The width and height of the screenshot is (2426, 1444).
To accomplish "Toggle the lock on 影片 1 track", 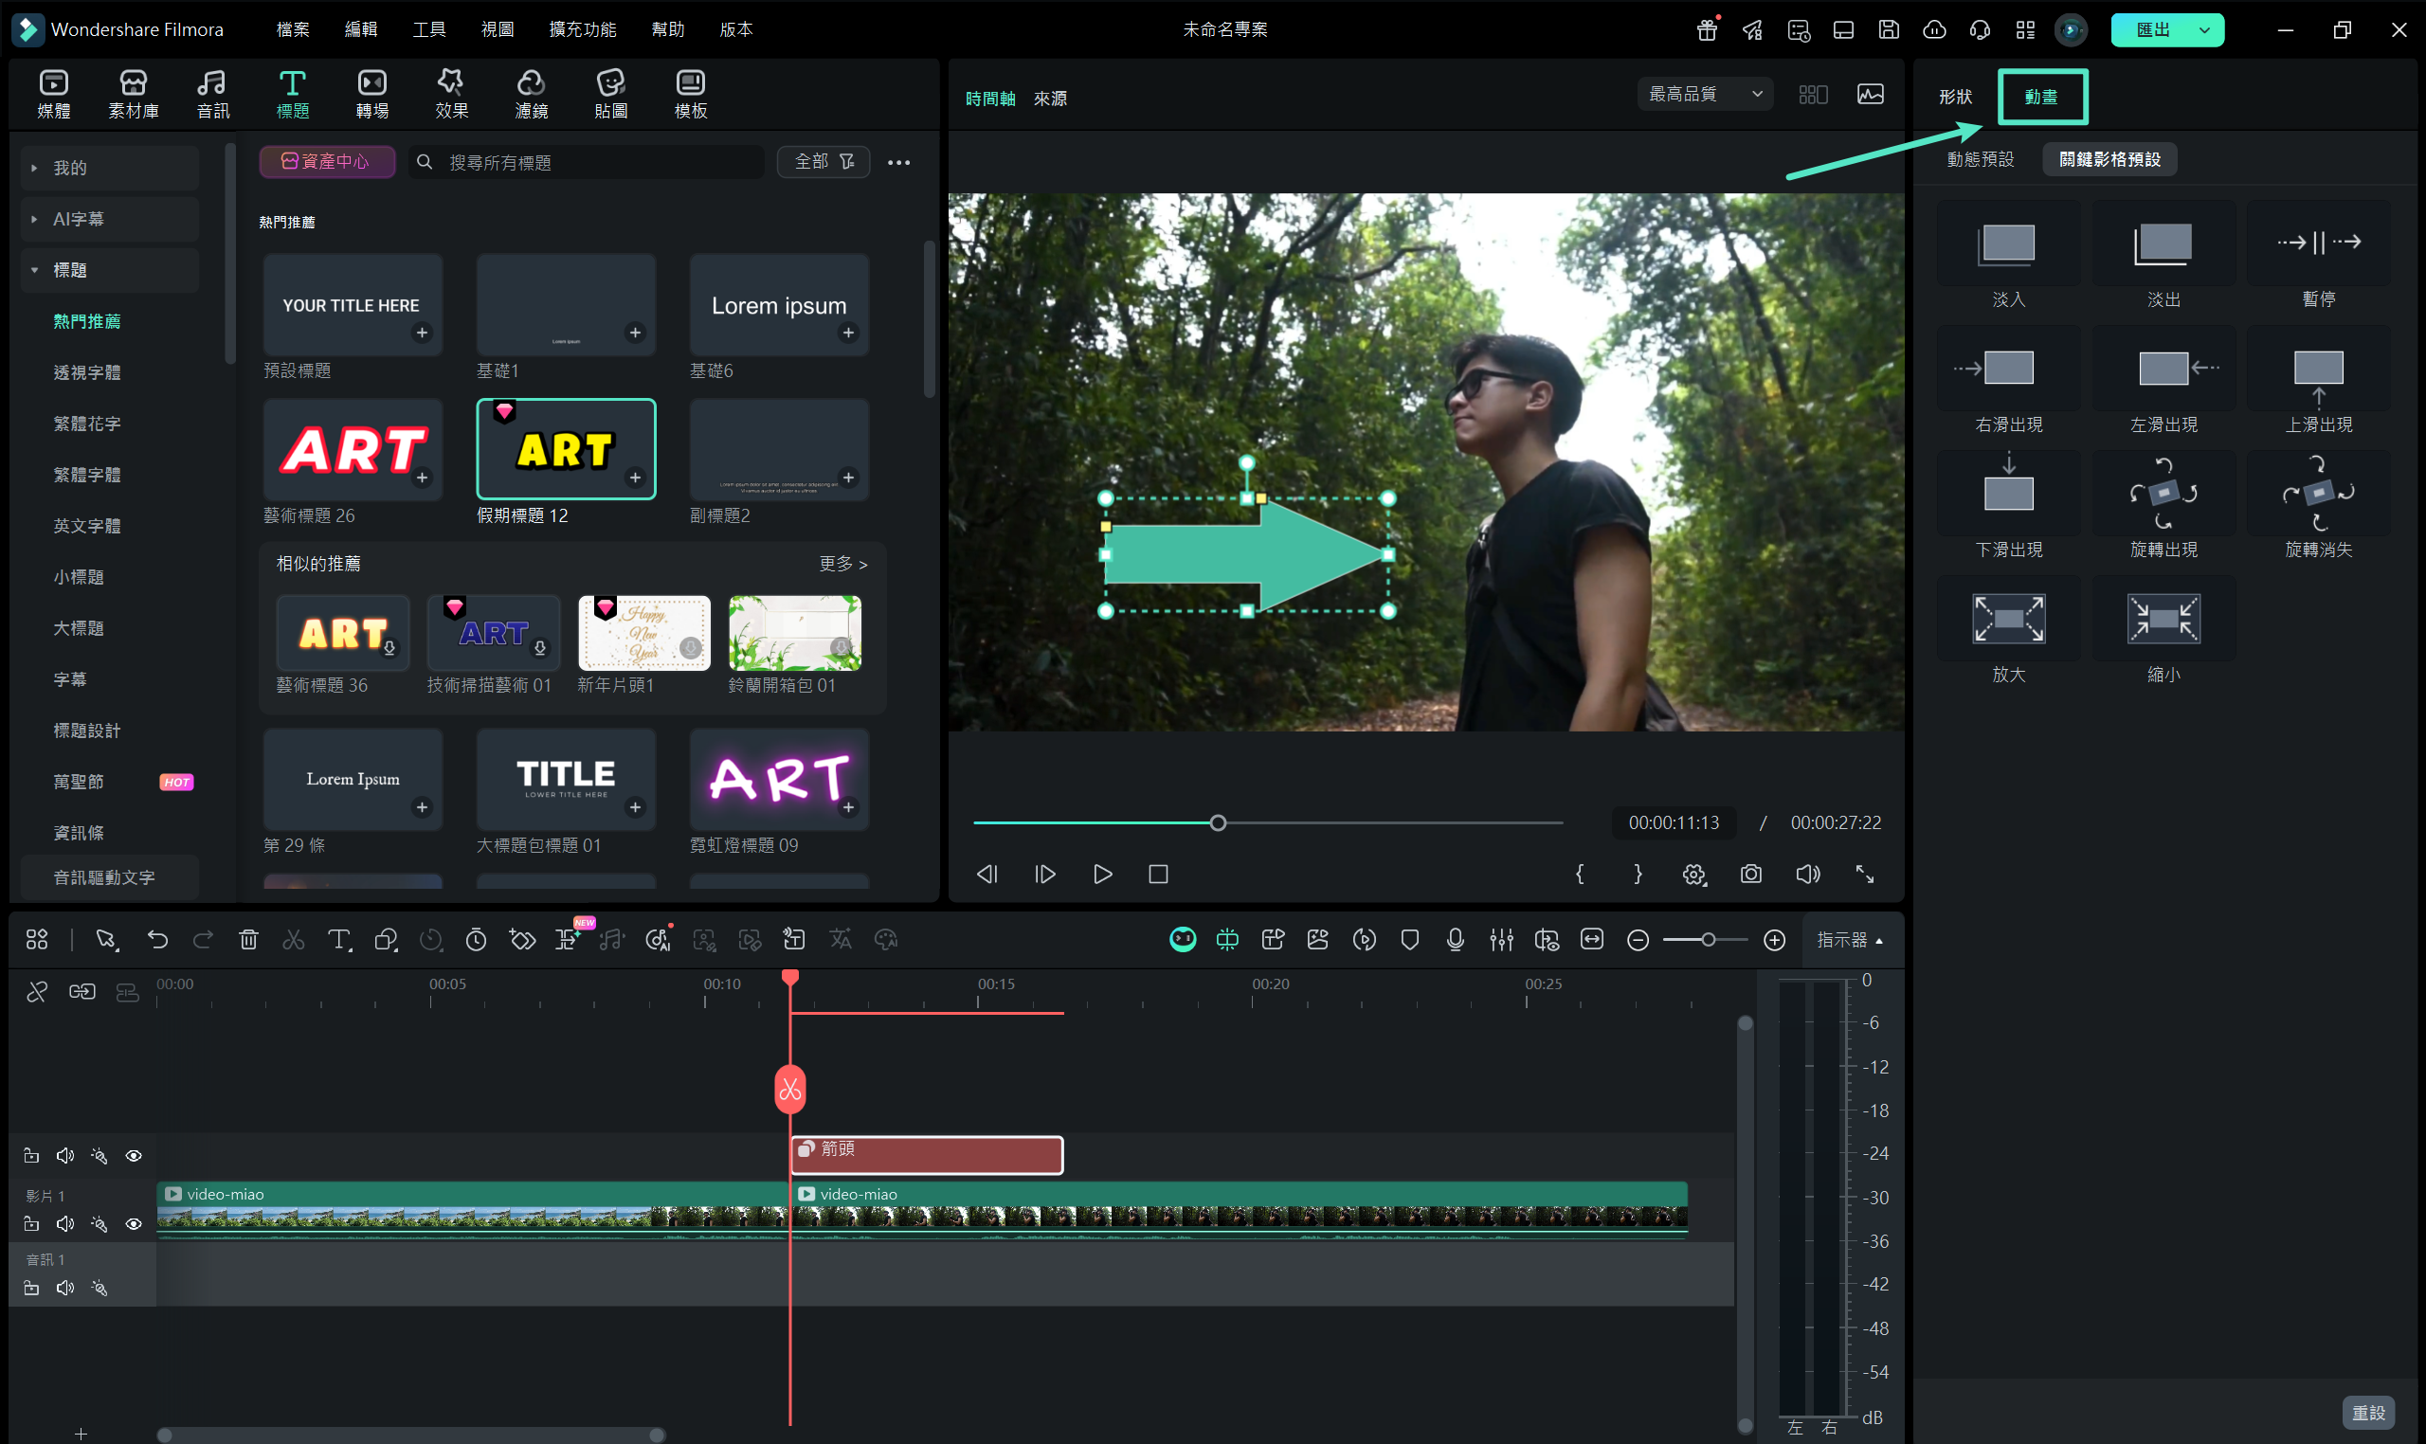I will [31, 1224].
